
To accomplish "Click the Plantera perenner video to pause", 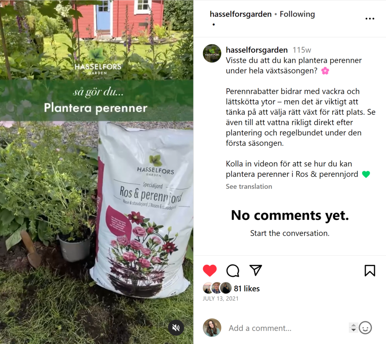I will coord(96,172).
